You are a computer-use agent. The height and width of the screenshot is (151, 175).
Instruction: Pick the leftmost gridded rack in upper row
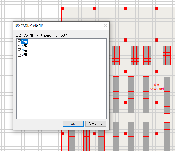[116, 55]
